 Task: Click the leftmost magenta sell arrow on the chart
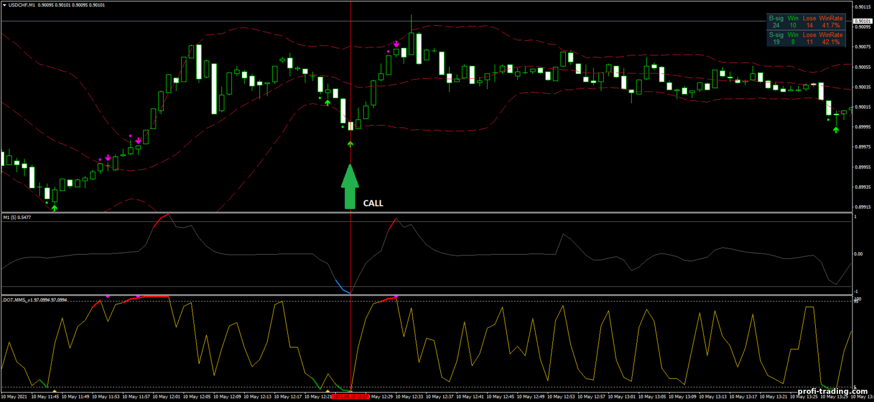pyautogui.click(x=108, y=158)
